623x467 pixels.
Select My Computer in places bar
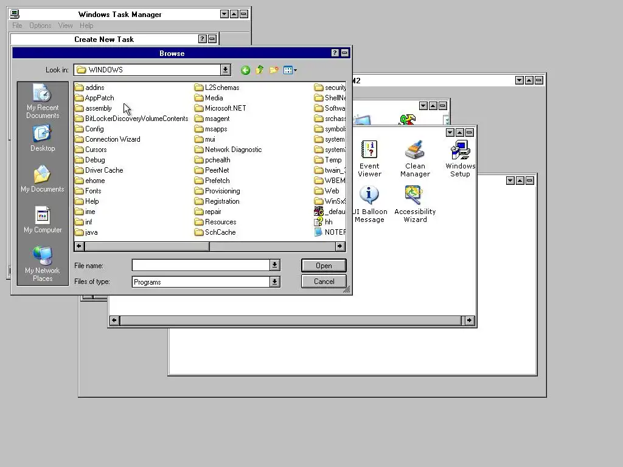43,220
